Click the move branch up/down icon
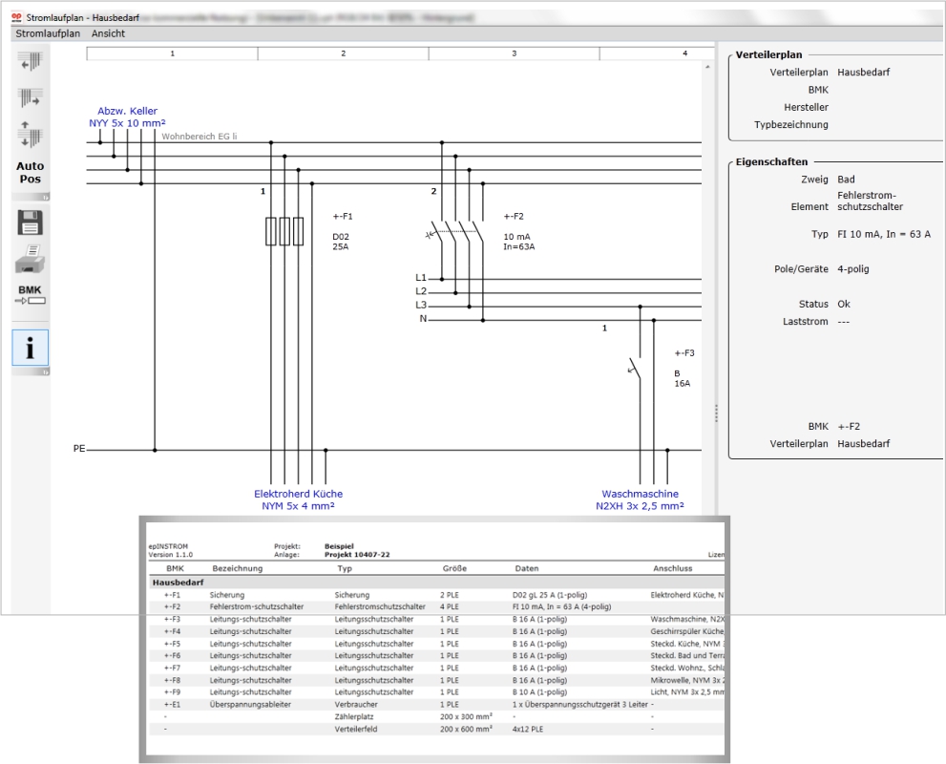Screen dimensions: 946x764 (31, 135)
